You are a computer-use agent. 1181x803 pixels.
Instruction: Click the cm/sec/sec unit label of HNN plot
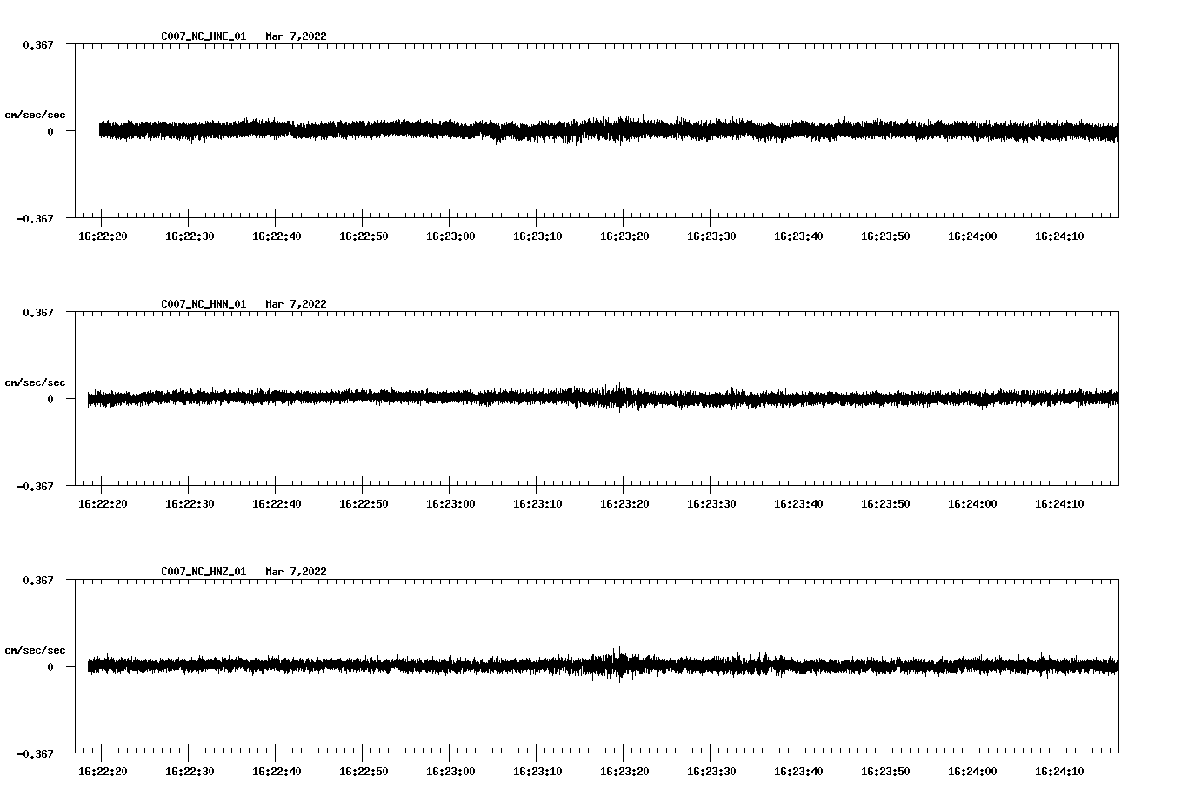click(35, 382)
